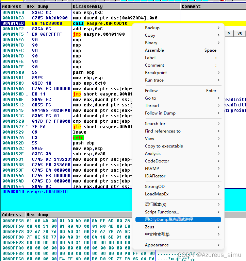Image resolution: width=246 pixels, height=261 pixels.
Task: Select the retn instruction at 0040152A
Action: pyautogui.click(x=78, y=138)
